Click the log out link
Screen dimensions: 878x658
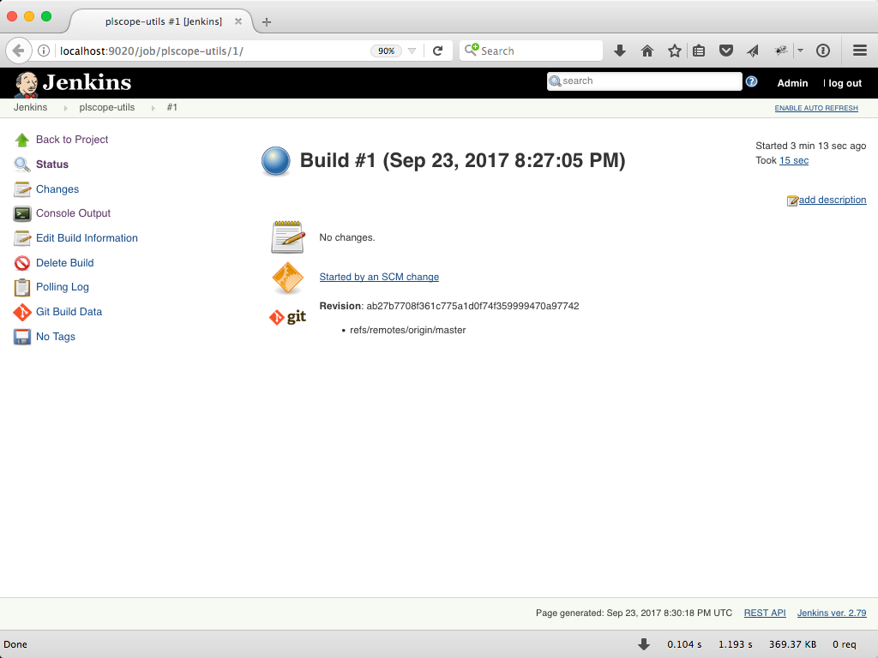click(x=845, y=83)
